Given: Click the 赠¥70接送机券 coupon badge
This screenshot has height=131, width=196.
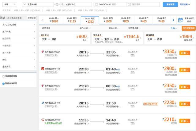Looking at the screenshot, I should pos(151,104).
